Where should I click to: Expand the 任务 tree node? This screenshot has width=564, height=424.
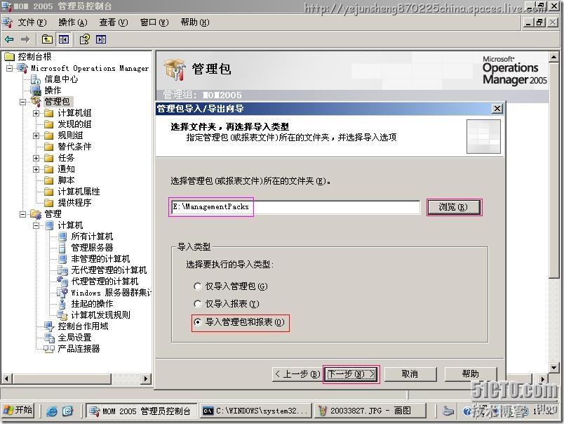coord(36,158)
